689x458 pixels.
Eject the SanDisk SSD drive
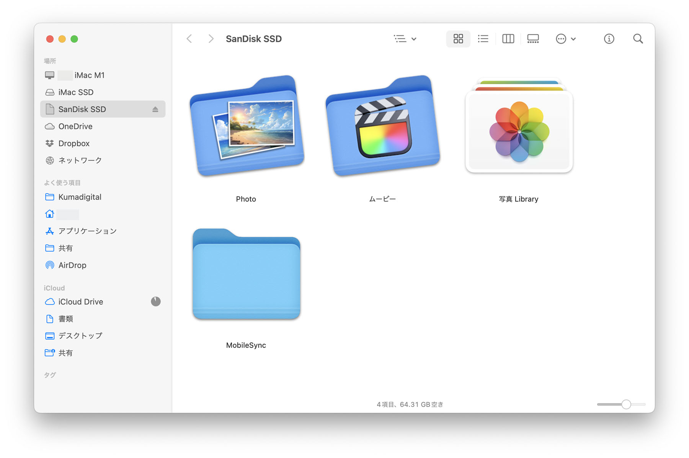click(155, 110)
